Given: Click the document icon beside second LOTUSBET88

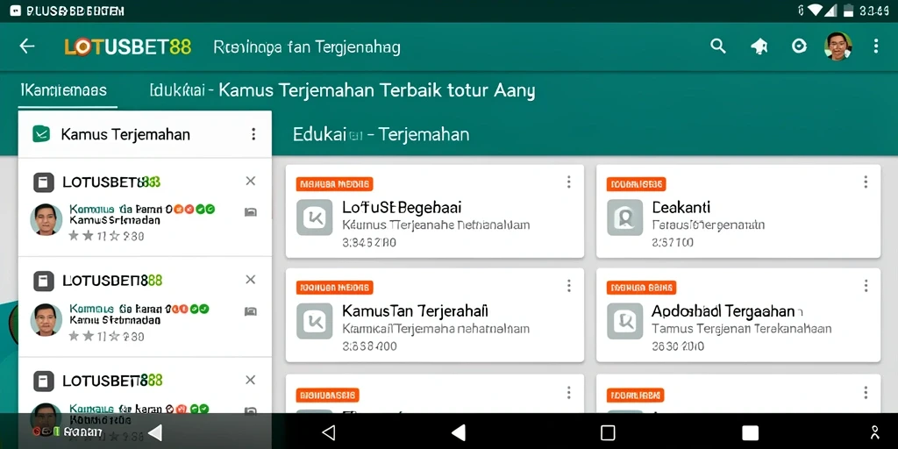Looking at the screenshot, I should click(x=44, y=281).
